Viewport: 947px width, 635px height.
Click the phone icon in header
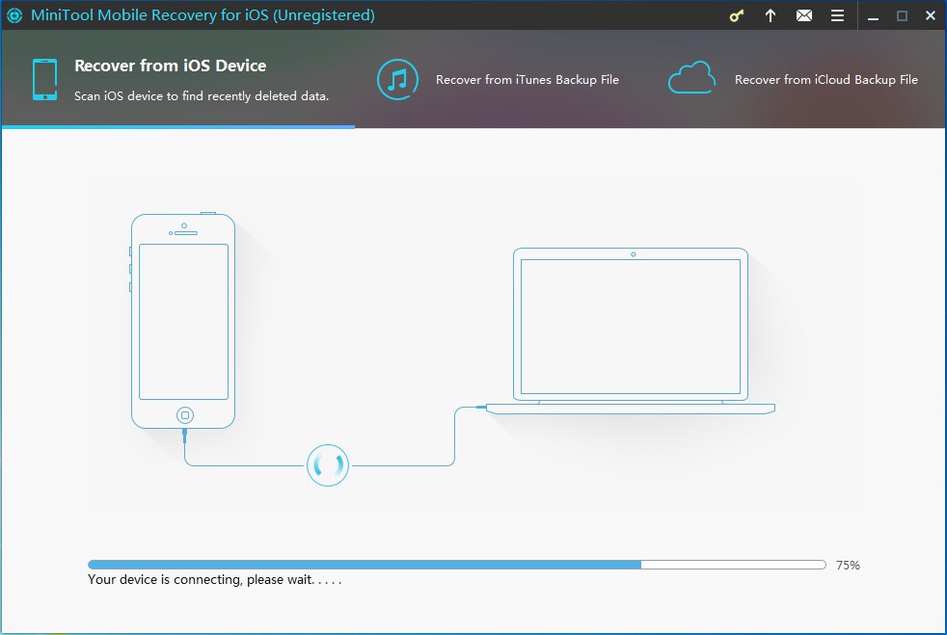(44, 79)
